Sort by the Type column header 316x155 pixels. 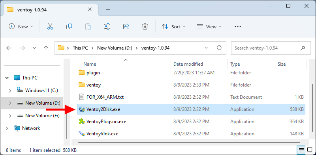tap(235, 64)
